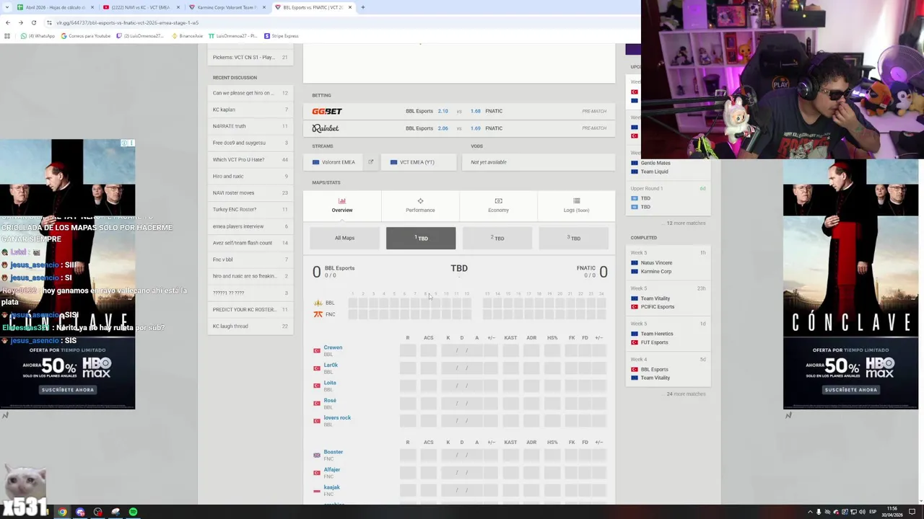Open the BBL Esports team name link

tap(339, 268)
